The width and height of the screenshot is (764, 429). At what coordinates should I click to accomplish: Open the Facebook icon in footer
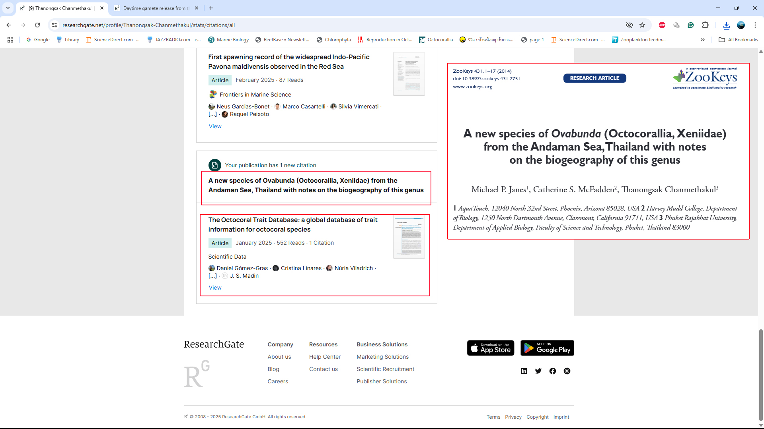click(x=552, y=371)
